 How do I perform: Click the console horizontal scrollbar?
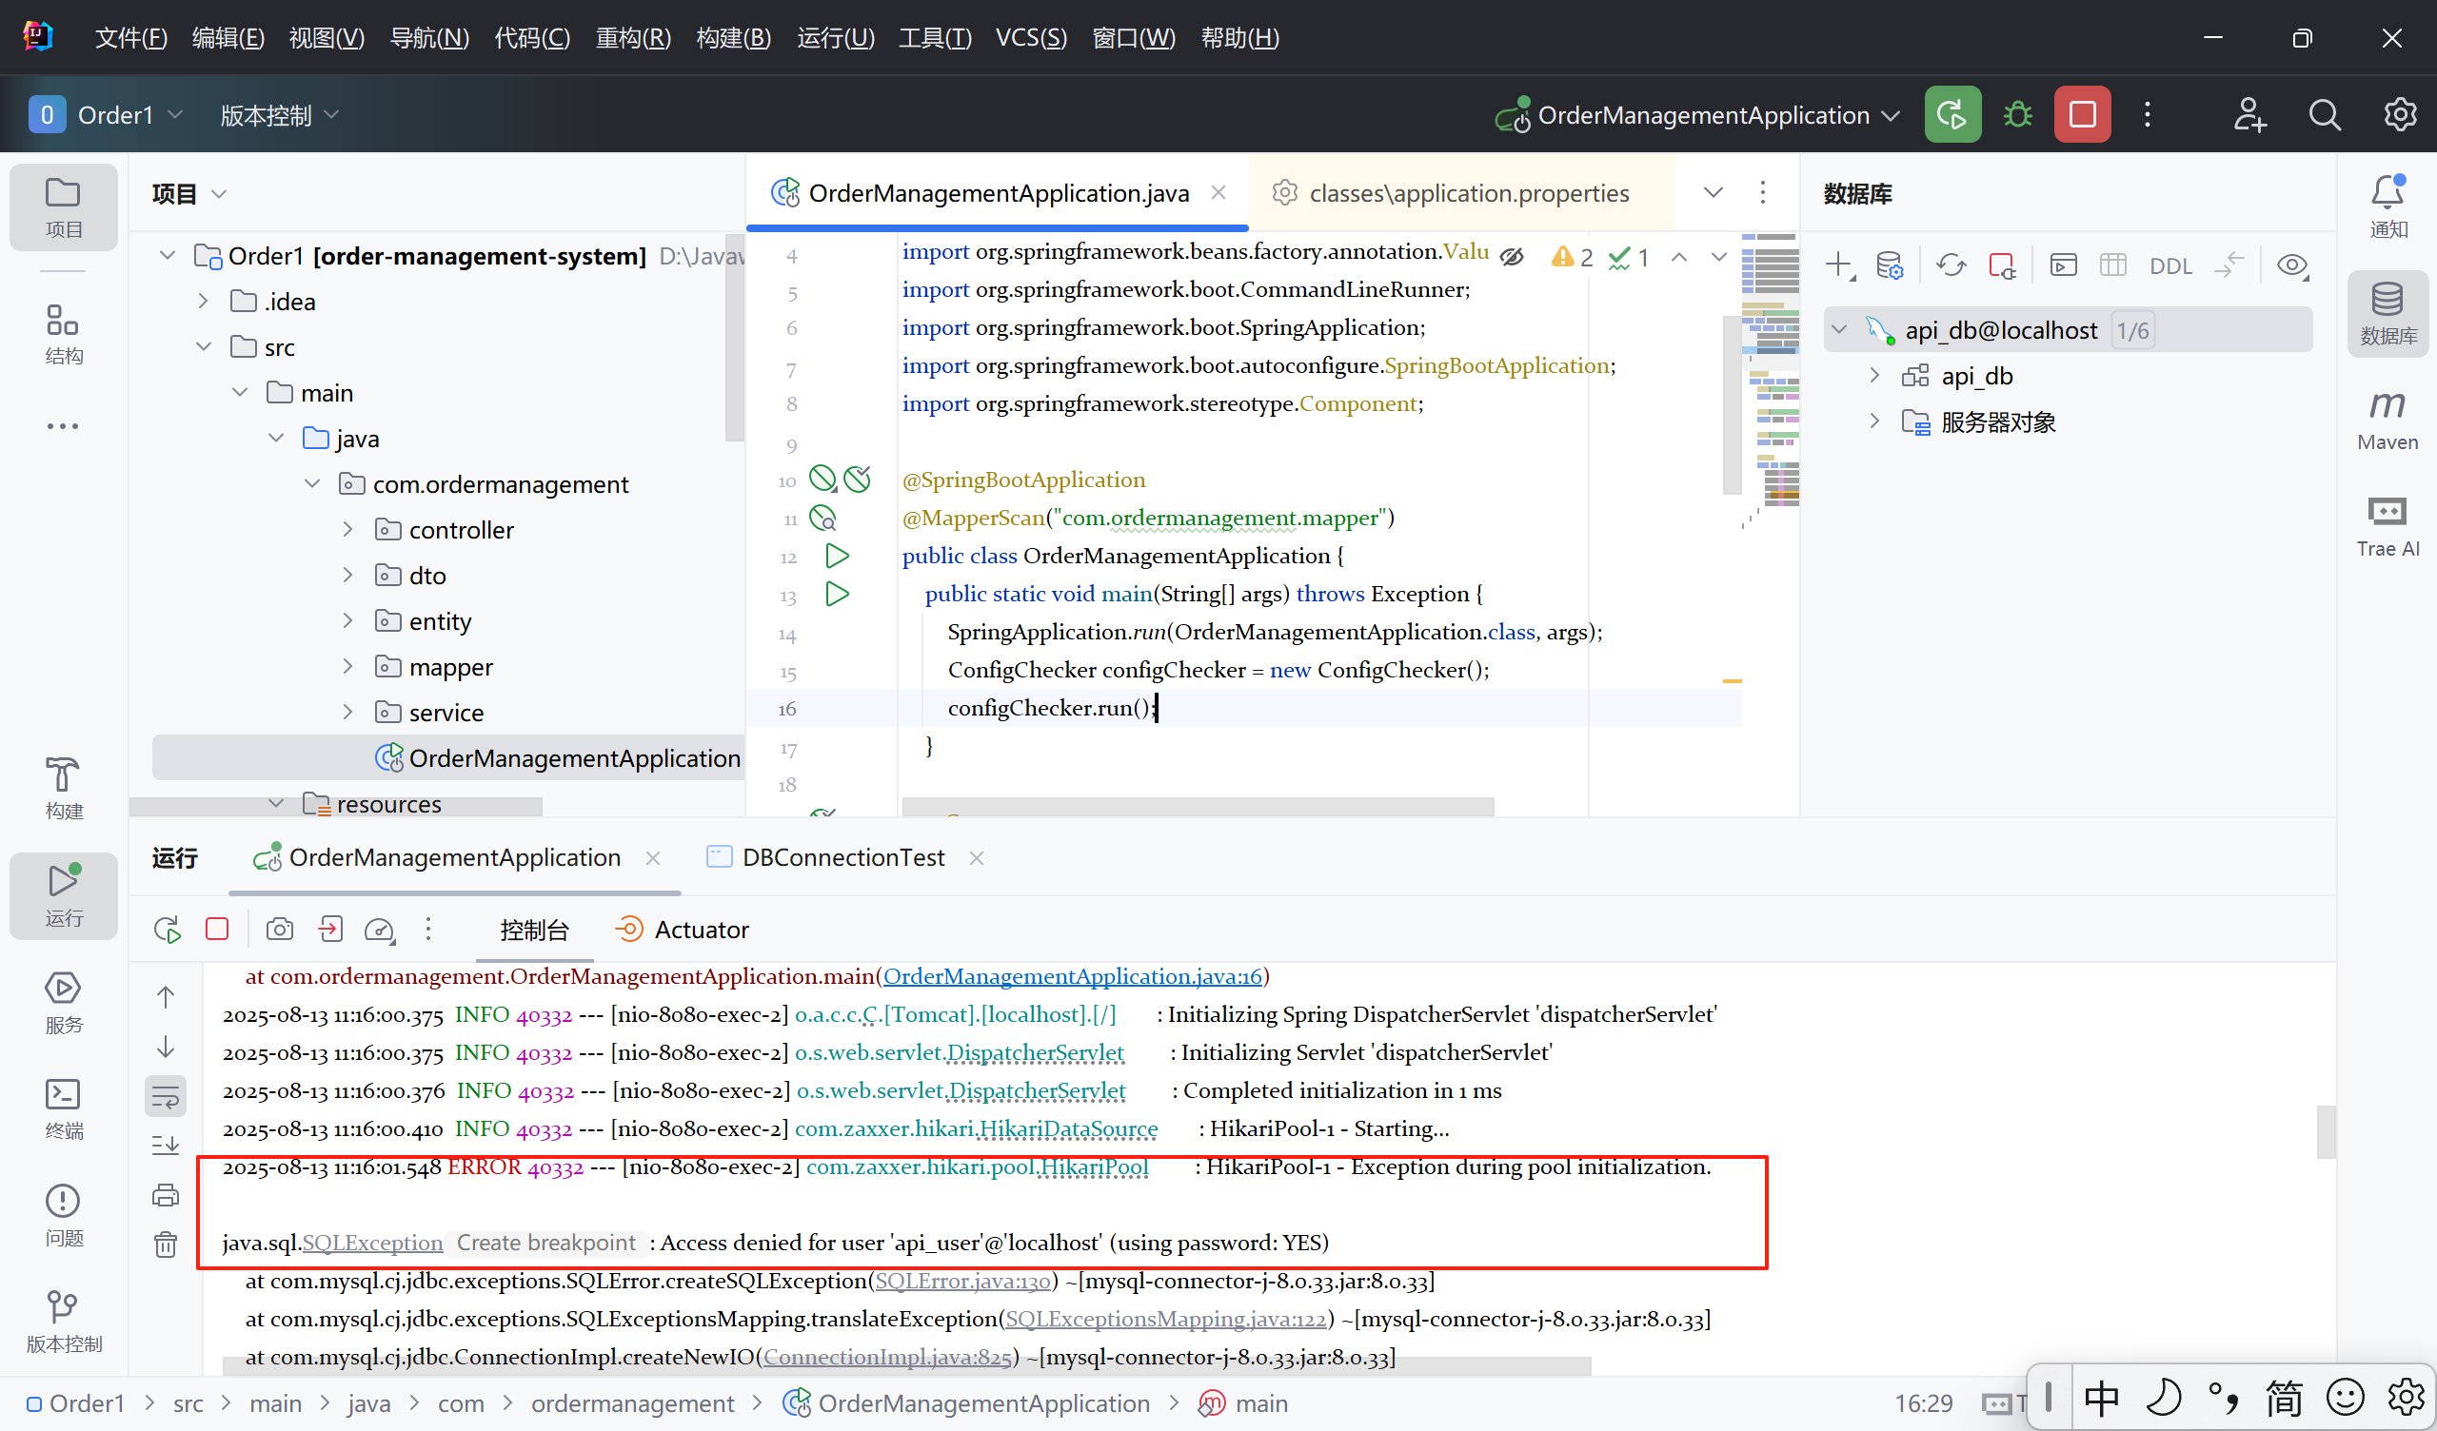(x=906, y=1365)
